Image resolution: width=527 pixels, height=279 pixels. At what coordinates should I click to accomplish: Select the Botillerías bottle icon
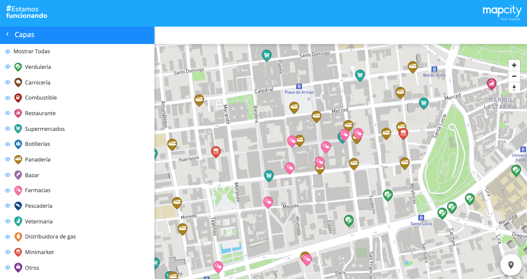click(18, 144)
